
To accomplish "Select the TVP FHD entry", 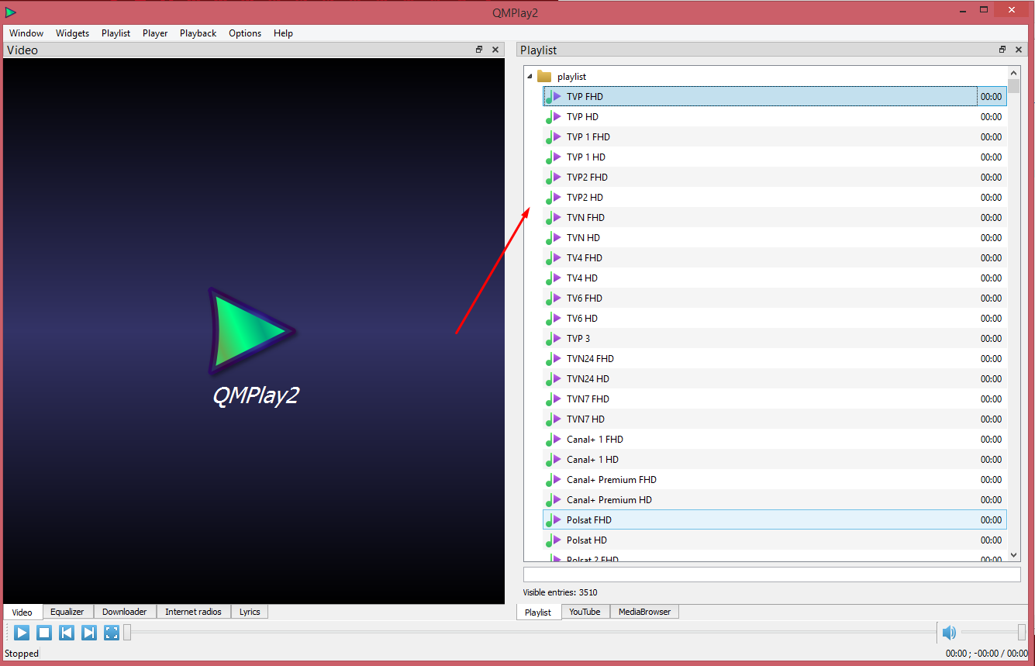I will (x=775, y=97).
